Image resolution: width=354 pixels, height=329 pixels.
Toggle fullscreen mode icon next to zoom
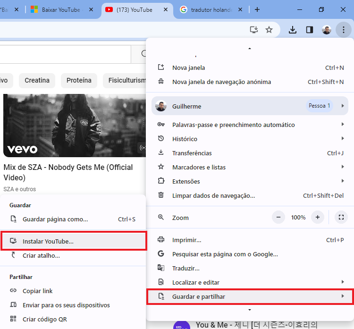pos(341,217)
